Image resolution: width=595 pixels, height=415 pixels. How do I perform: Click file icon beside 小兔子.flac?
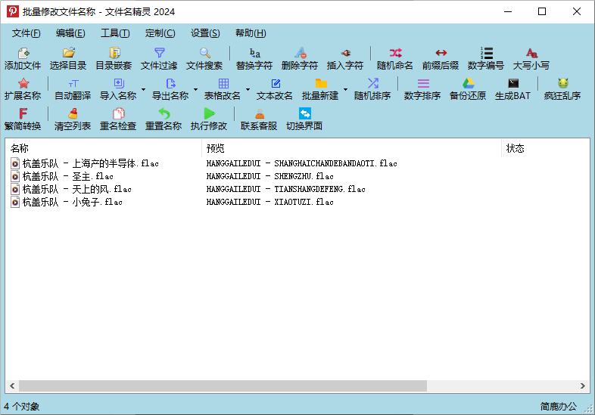(x=15, y=202)
